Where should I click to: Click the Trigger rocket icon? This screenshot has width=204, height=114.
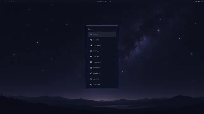[91, 45]
